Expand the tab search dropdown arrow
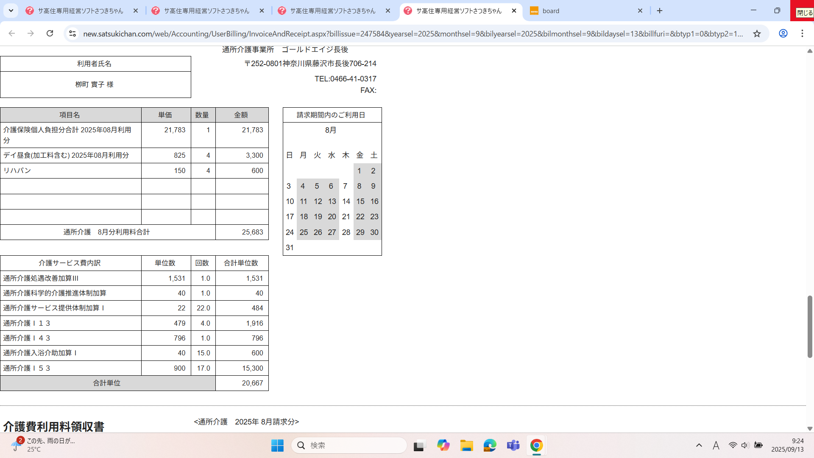Screen dimensions: 814x458 pyautogui.click(x=11, y=11)
